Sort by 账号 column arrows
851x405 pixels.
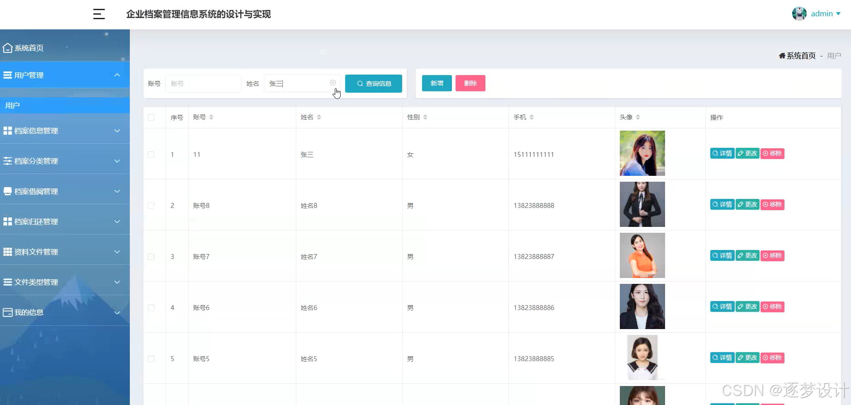pos(211,117)
